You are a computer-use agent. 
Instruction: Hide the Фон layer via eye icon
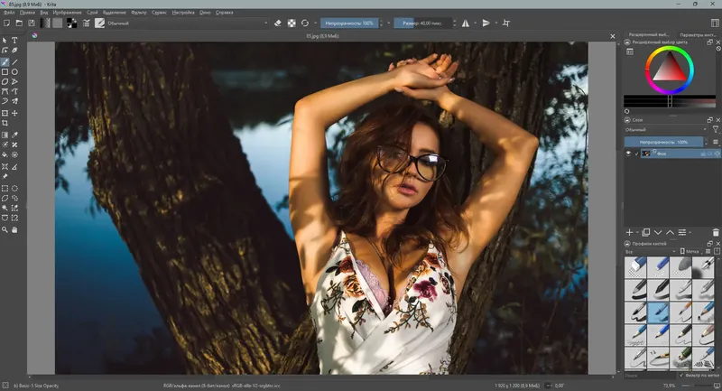coord(629,154)
